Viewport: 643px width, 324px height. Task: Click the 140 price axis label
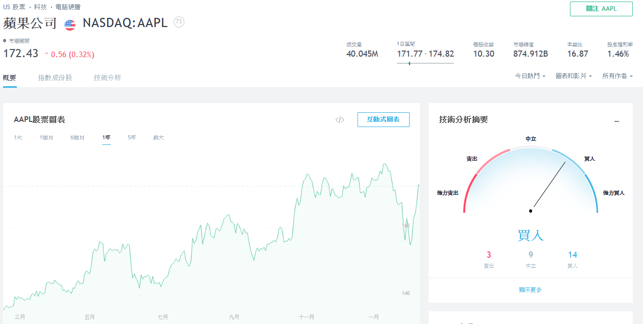coord(406,293)
